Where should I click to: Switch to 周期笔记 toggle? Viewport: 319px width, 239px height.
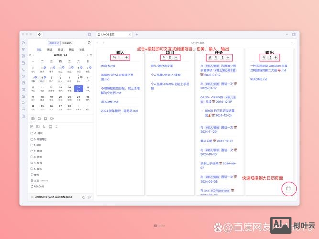click(54, 43)
